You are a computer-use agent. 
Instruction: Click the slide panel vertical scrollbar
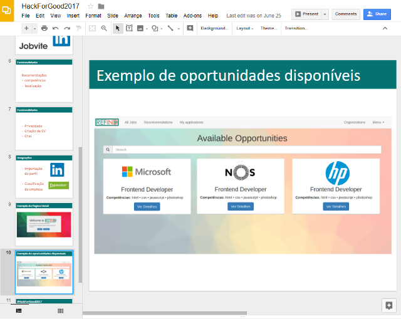point(80,215)
